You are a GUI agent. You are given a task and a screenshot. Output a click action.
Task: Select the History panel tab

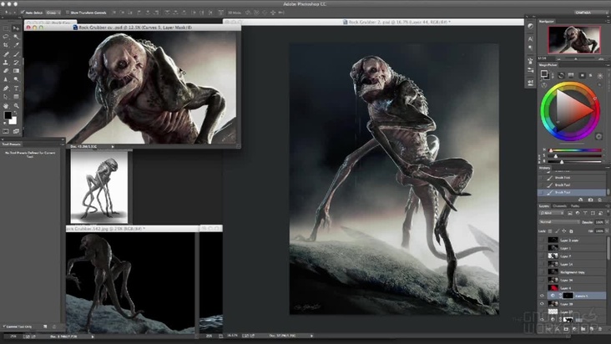(x=544, y=168)
